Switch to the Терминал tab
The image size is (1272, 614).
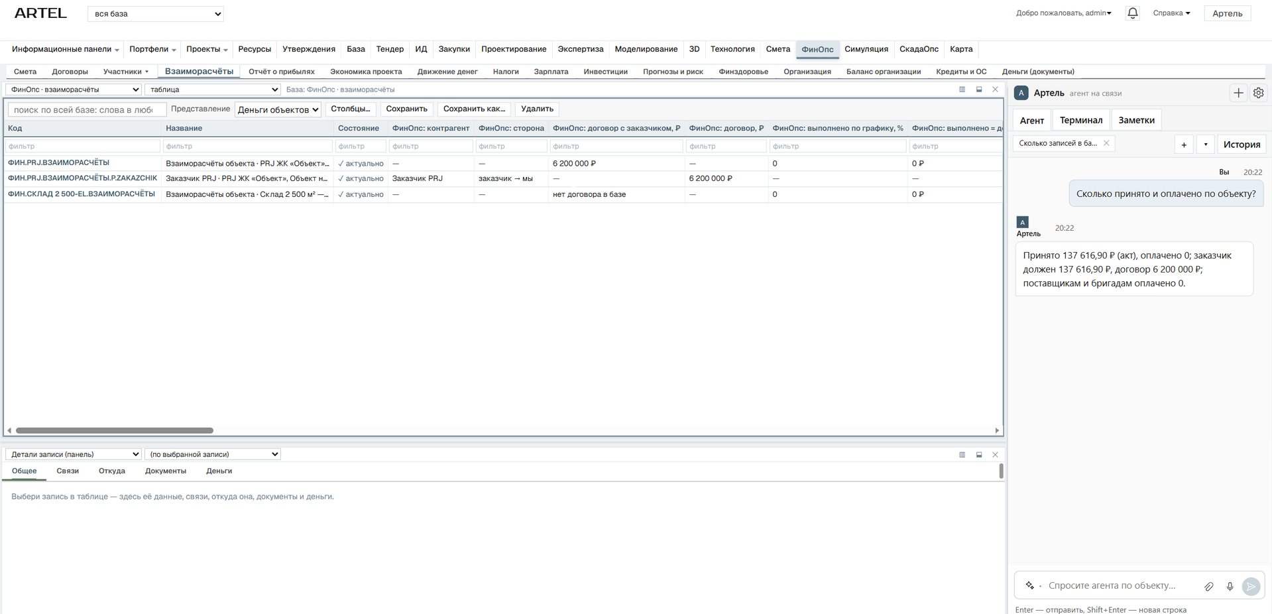(x=1080, y=120)
